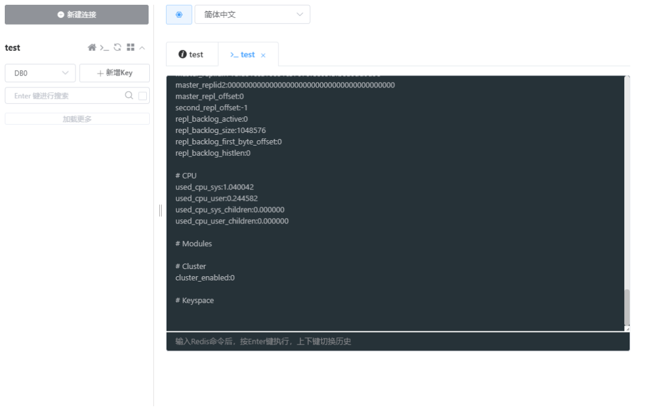Select 'repl_backlog_first_byte_offset:0' line
This screenshot has height=411, width=647.
[x=229, y=141]
